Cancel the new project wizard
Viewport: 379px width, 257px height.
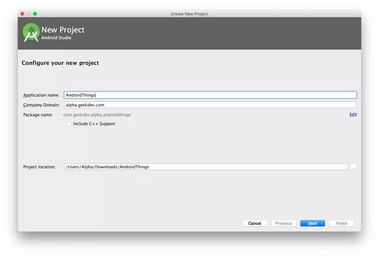coord(254,223)
